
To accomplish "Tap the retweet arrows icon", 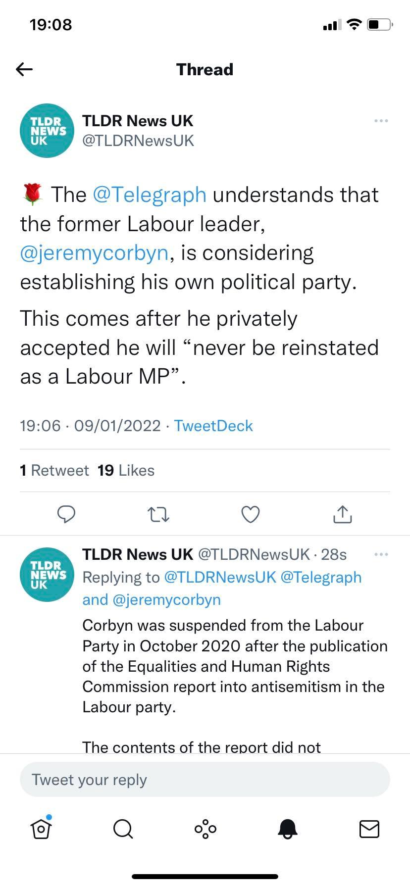I will point(159,515).
